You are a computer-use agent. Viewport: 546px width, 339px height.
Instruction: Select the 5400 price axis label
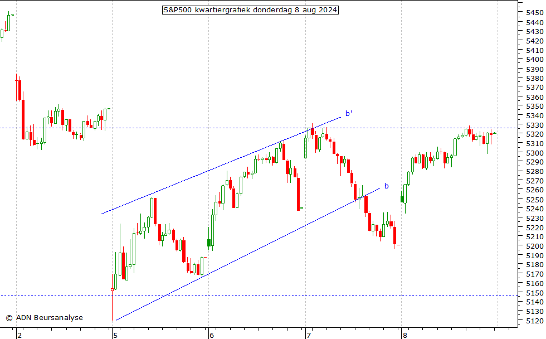534,60
